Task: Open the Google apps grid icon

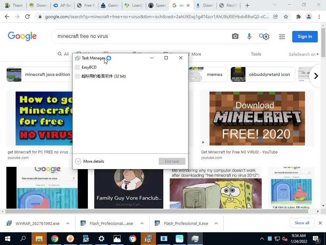Action: [x=282, y=37]
